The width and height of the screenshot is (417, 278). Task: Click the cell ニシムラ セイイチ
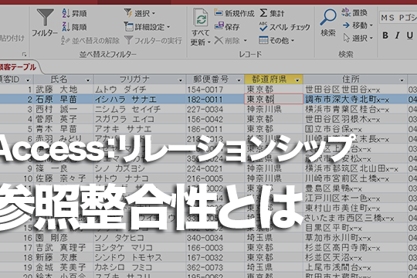[139, 109]
